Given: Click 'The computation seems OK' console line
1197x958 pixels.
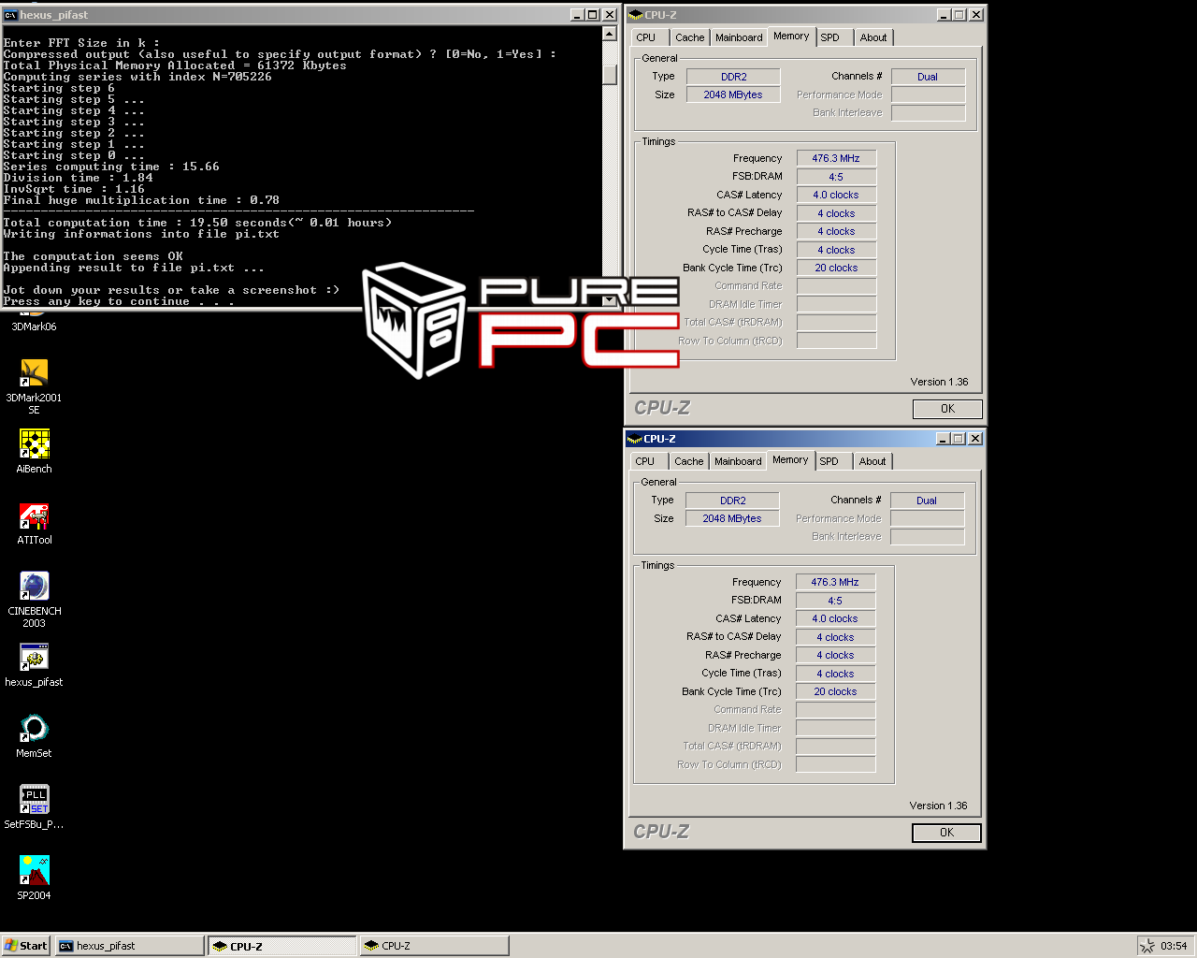Looking at the screenshot, I should [93, 256].
